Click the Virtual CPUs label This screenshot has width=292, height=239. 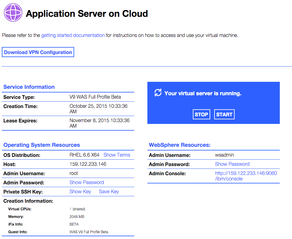click(20, 209)
